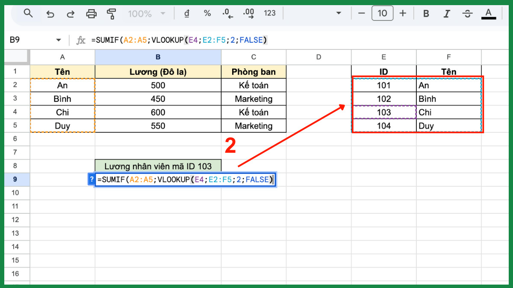Open the text color picker (underlined A)

pyautogui.click(x=489, y=14)
